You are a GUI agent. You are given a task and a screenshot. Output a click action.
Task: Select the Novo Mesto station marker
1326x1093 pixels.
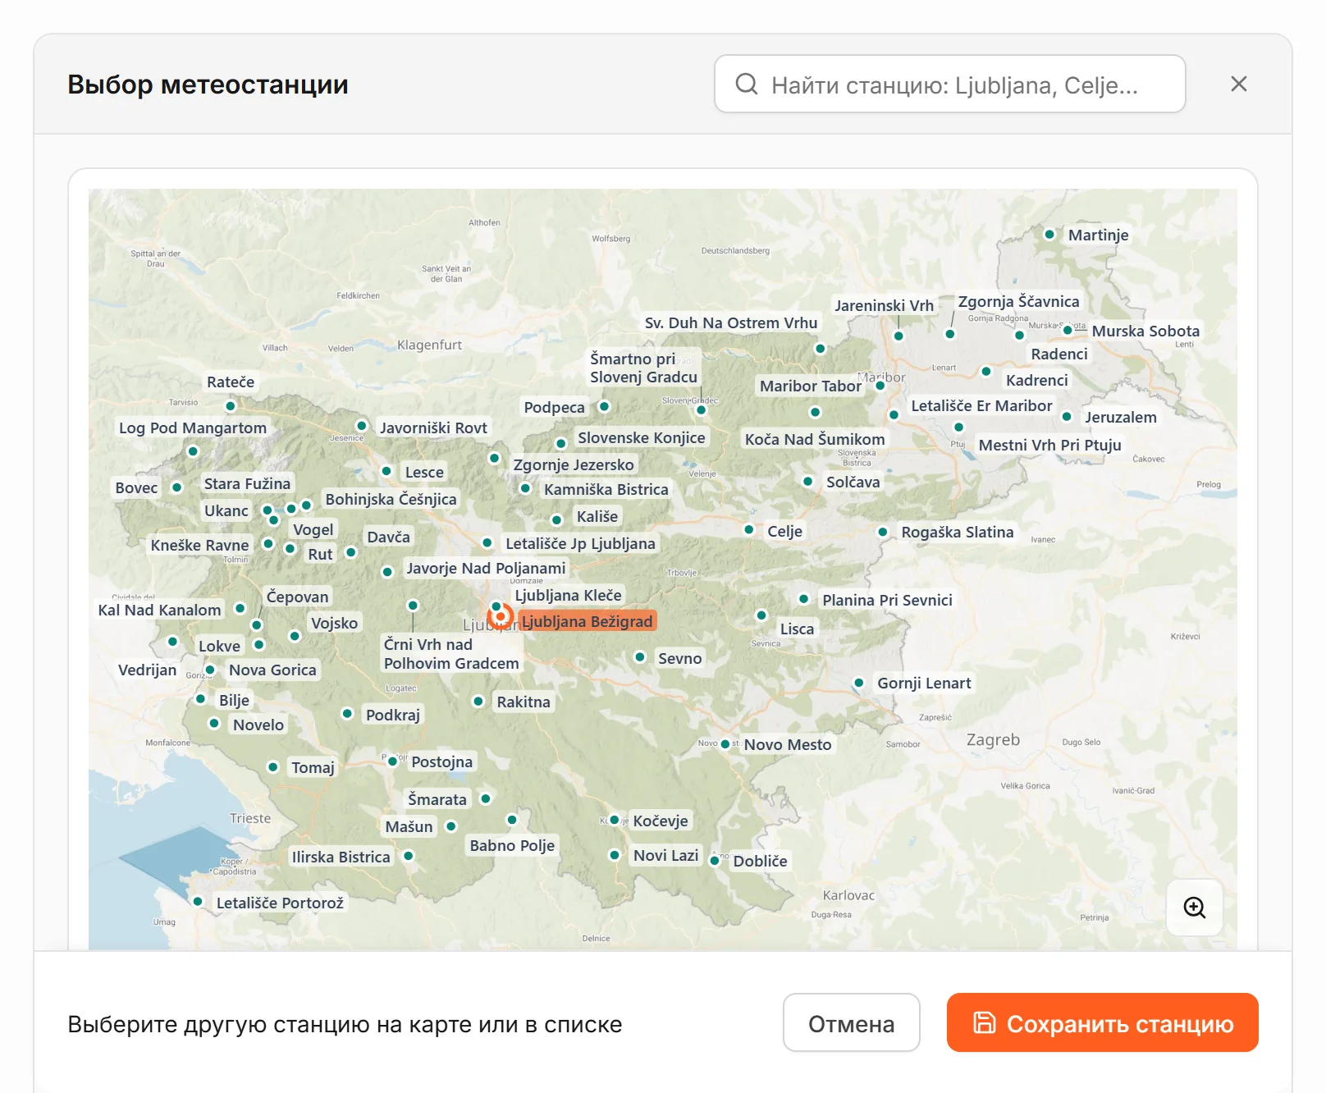pos(725,744)
